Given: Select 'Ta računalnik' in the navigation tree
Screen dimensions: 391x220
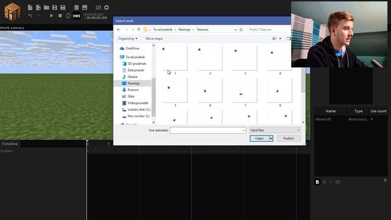Looking at the screenshot, I should click(133, 57).
